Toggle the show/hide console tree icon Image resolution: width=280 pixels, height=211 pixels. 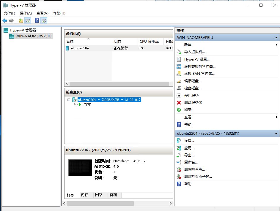[x=28, y=20]
